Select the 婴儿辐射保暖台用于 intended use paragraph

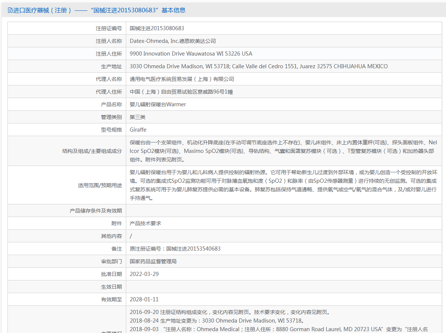pyautogui.click(x=283, y=185)
